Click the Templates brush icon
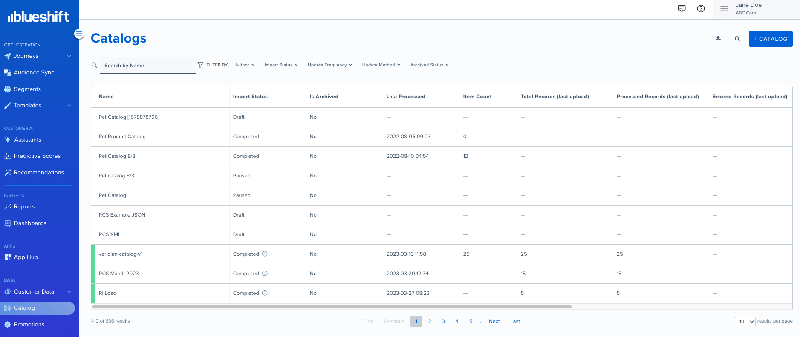Image resolution: width=800 pixels, height=337 pixels. point(8,105)
